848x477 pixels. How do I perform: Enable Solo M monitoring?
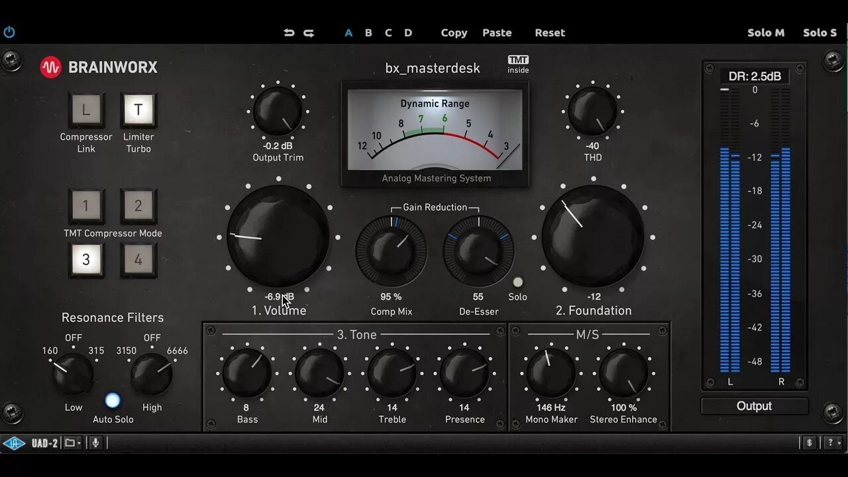(766, 32)
